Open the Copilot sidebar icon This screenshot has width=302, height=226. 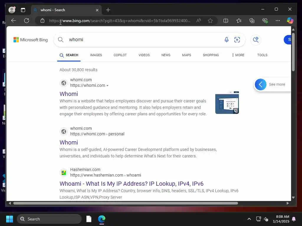[290, 21]
